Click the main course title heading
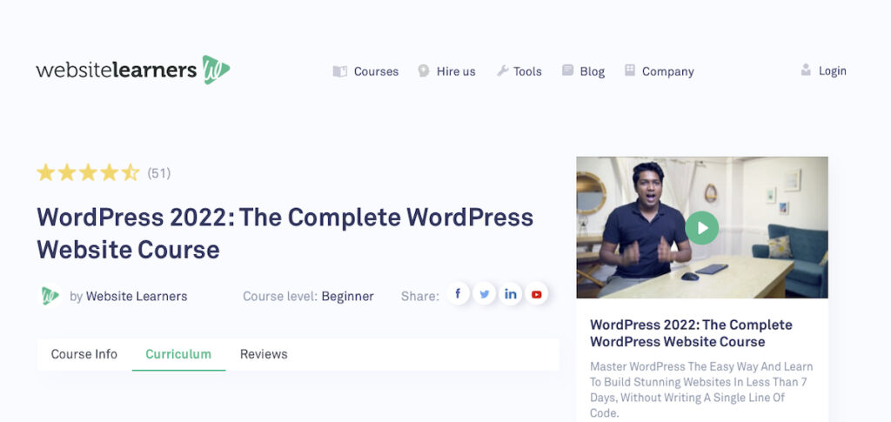 pos(285,233)
